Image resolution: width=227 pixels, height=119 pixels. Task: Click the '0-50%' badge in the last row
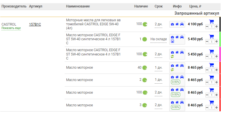[x=175, y=107]
